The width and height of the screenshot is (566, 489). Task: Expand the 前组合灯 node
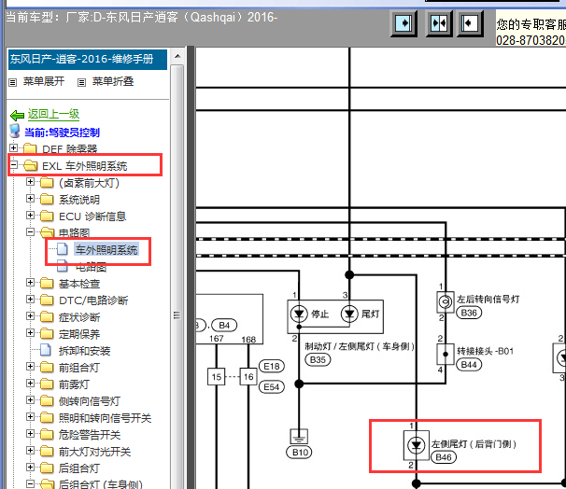click(30, 367)
